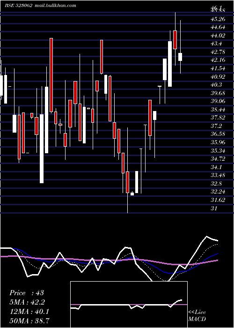Click the mail.bullkhan.com watermark text
234x328 pixels.
coord(55,6)
